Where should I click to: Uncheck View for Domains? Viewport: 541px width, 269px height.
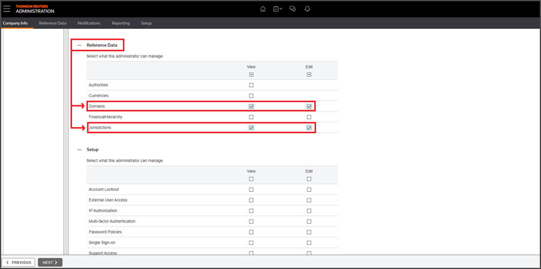point(251,107)
